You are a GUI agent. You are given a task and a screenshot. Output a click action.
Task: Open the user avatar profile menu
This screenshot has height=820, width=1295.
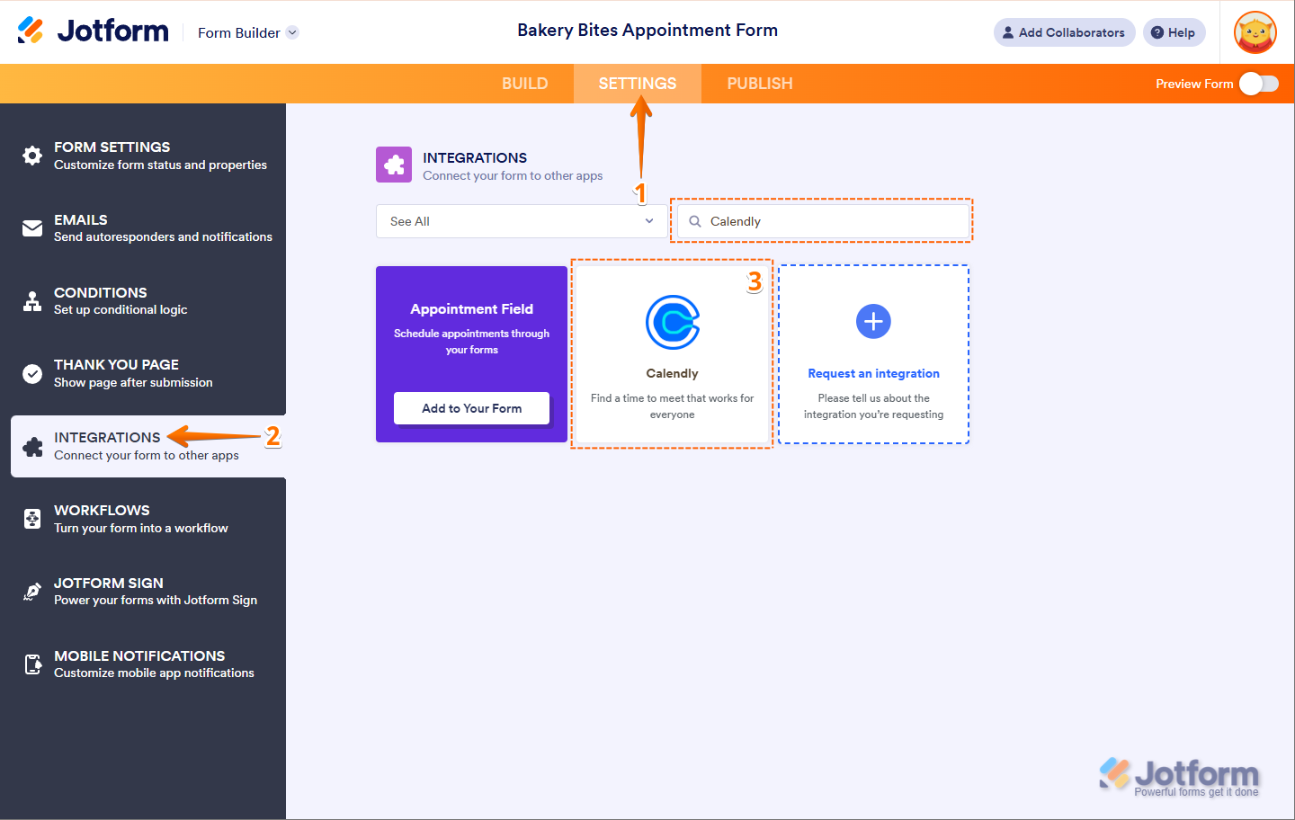tap(1255, 32)
